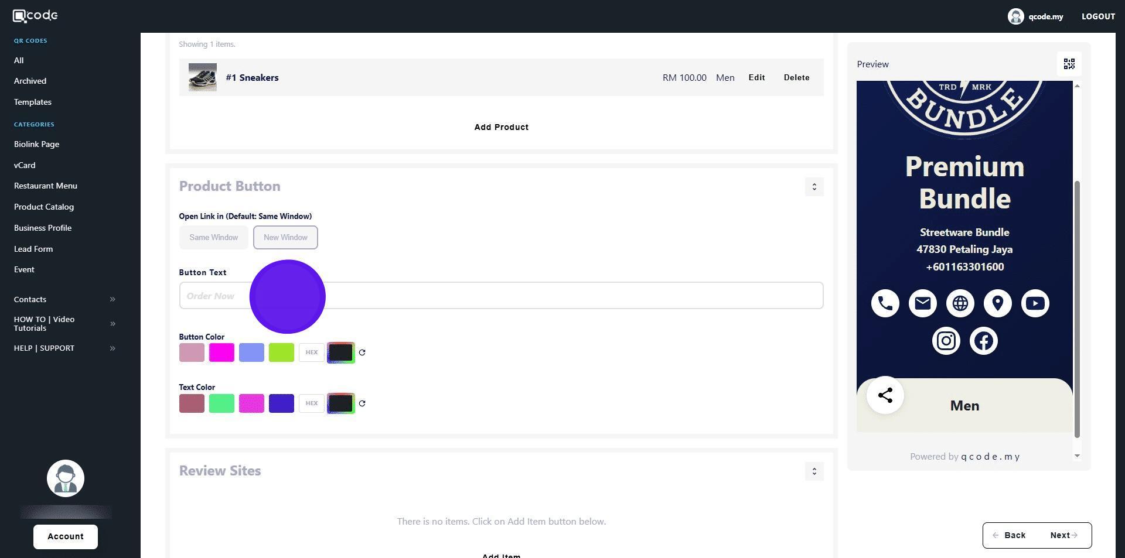
Task: Click Add Product button
Action: (x=501, y=127)
